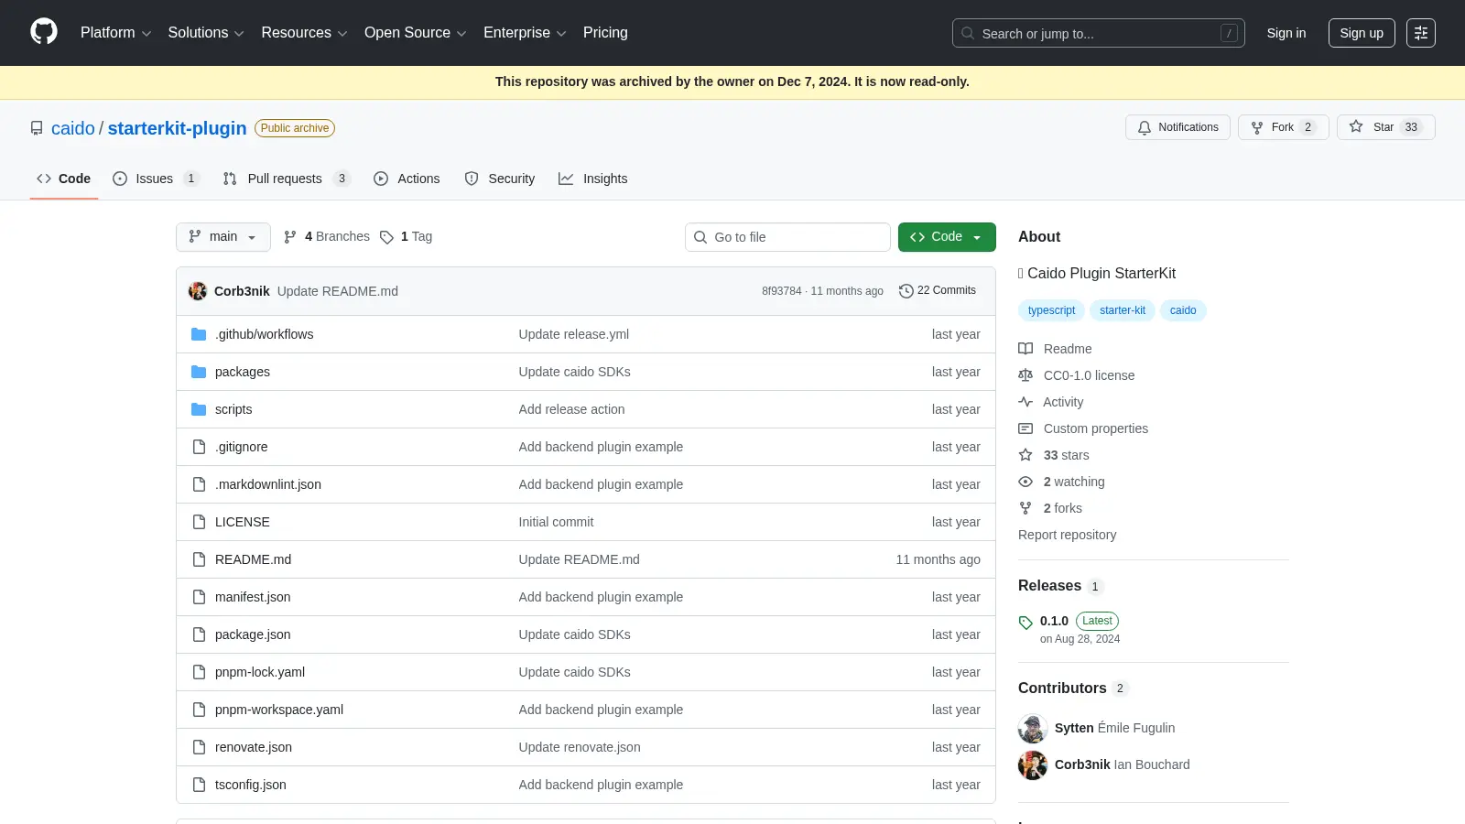Expand the Resources menu
The height and width of the screenshot is (824, 1465).
[304, 33]
